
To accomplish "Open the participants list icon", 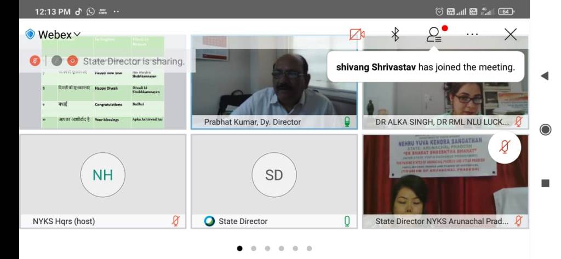I will [x=434, y=34].
